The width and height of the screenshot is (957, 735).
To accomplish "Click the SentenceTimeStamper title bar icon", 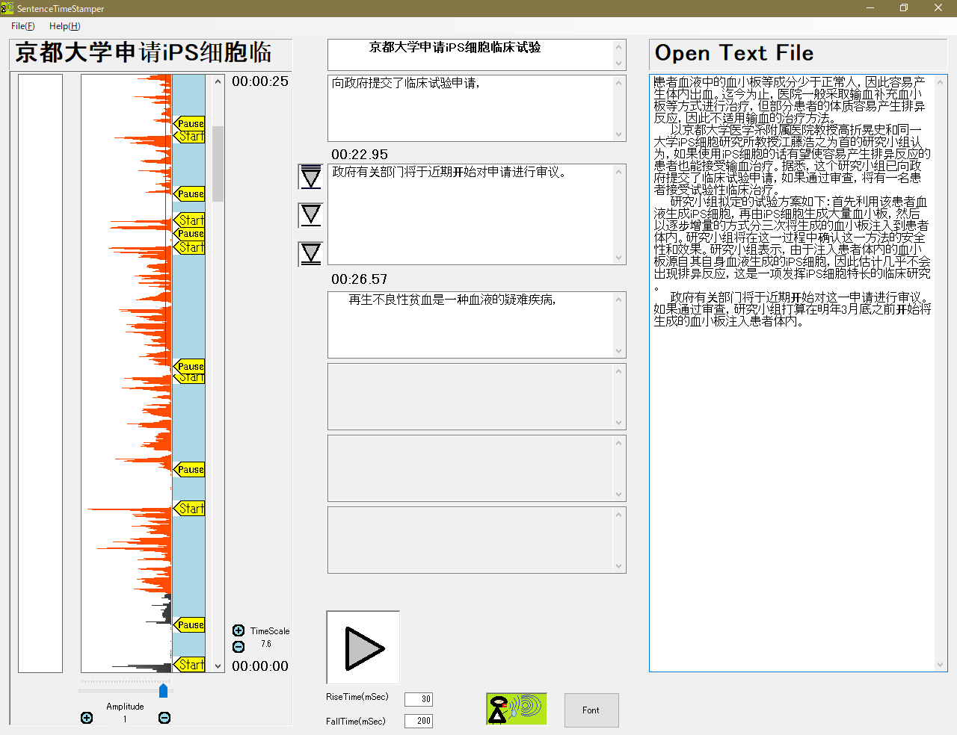I will tap(7, 8).
